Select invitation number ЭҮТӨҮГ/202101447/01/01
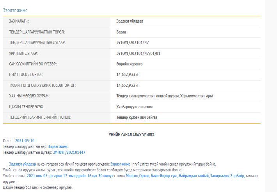 [138, 53]
